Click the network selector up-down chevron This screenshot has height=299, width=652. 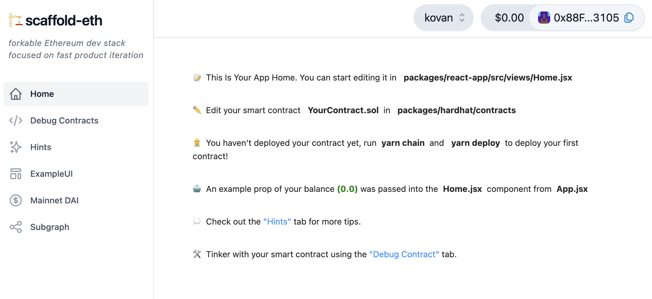coord(462,18)
